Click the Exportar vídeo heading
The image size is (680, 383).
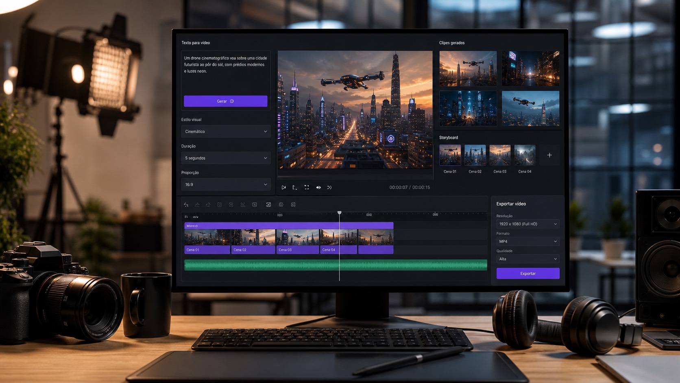tap(511, 204)
